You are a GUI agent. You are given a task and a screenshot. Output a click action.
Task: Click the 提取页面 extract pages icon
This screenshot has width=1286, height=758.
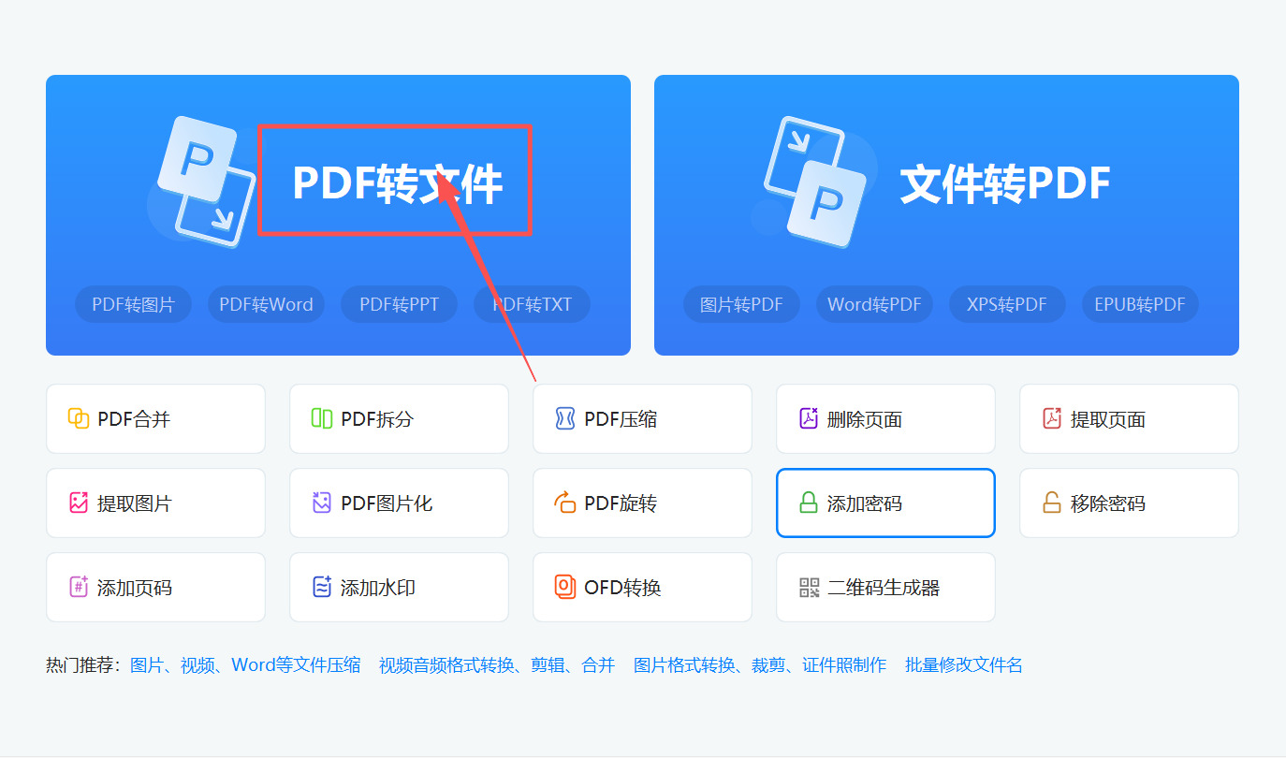(1052, 418)
